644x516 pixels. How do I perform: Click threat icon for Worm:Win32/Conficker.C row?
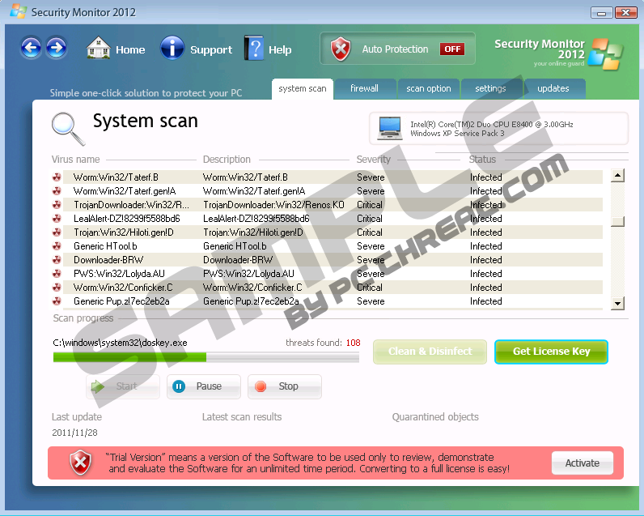point(57,288)
